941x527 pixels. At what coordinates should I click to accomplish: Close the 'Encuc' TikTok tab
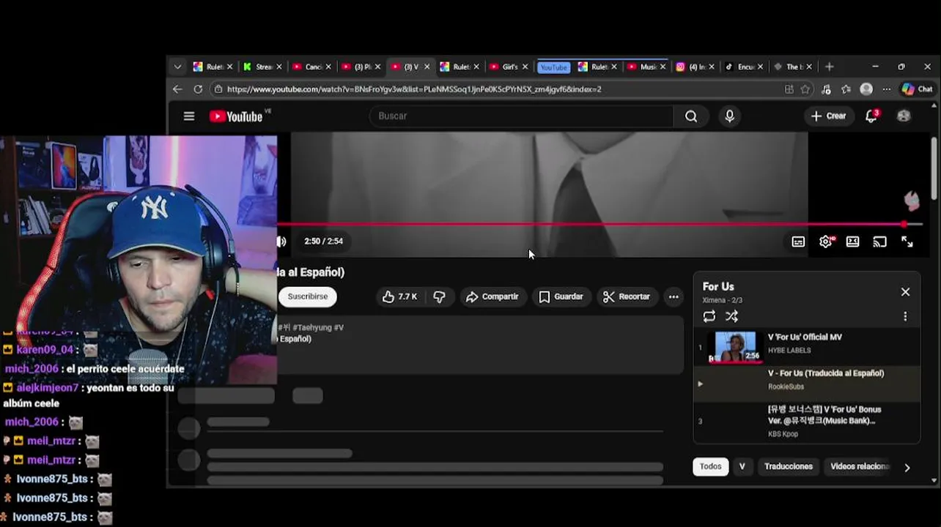[760, 67]
